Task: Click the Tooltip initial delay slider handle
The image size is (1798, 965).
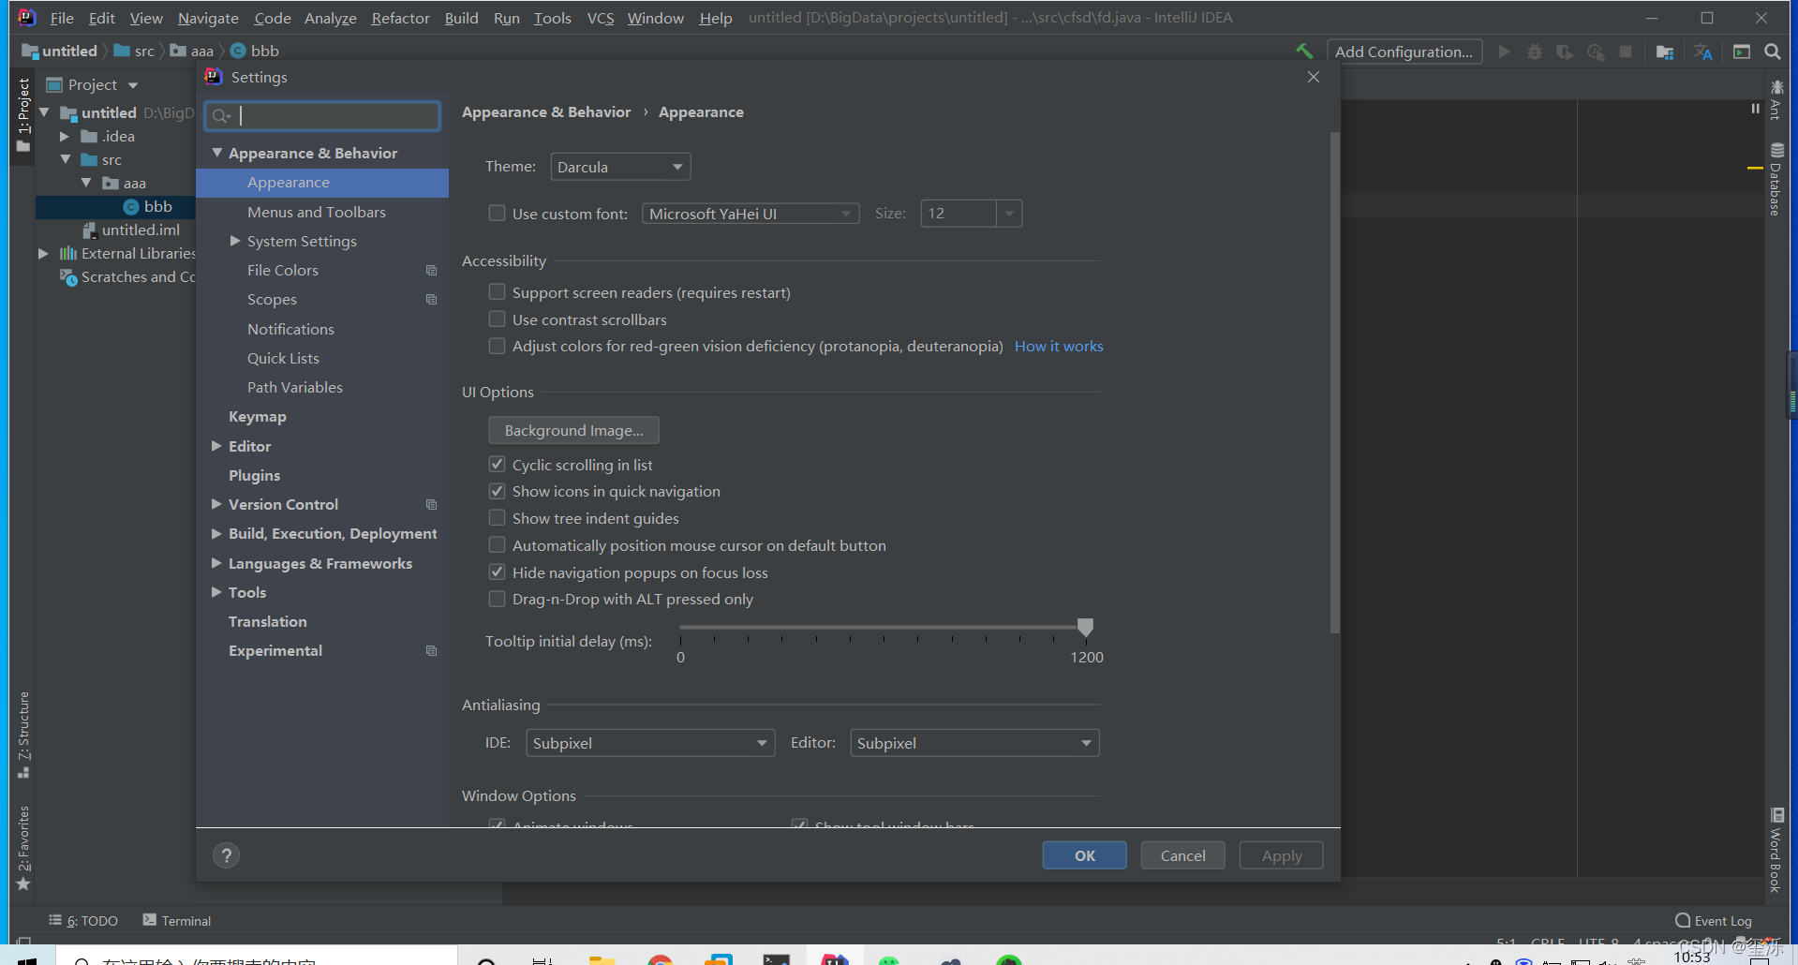Action: pos(1085,628)
